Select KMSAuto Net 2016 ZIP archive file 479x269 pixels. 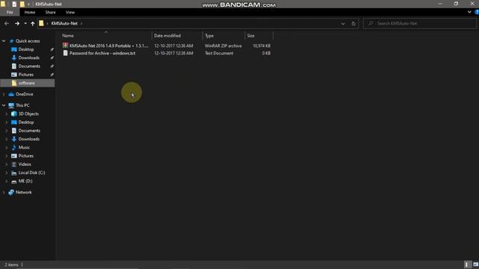pyautogui.click(x=109, y=46)
